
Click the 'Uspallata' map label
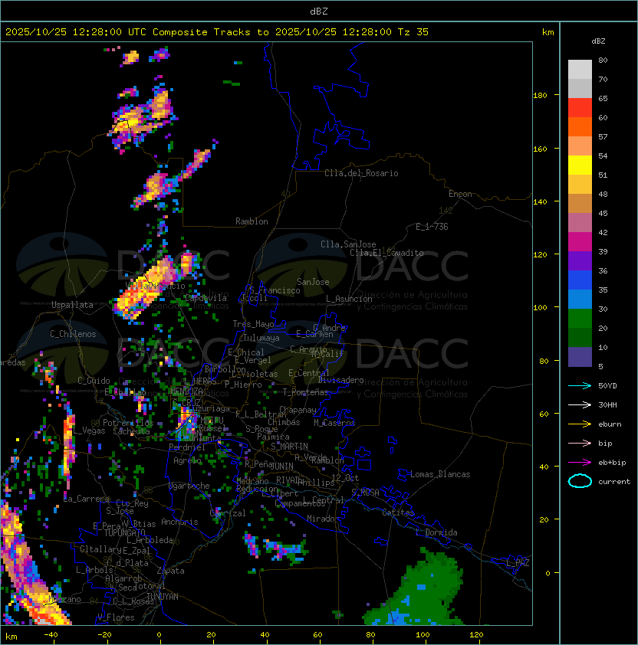click(72, 305)
